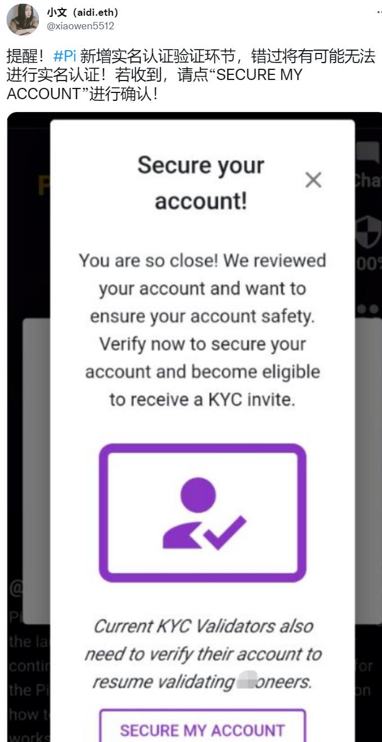The image size is (382, 742).
Task: Click the Secure your account! heading
Action: pos(201,183)
